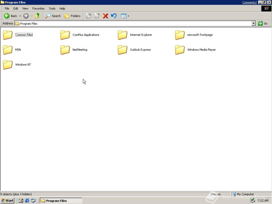This screenshot has height=204, width=272.
Task: Click the Internet Explorer label text
Action: coord(141,35)
